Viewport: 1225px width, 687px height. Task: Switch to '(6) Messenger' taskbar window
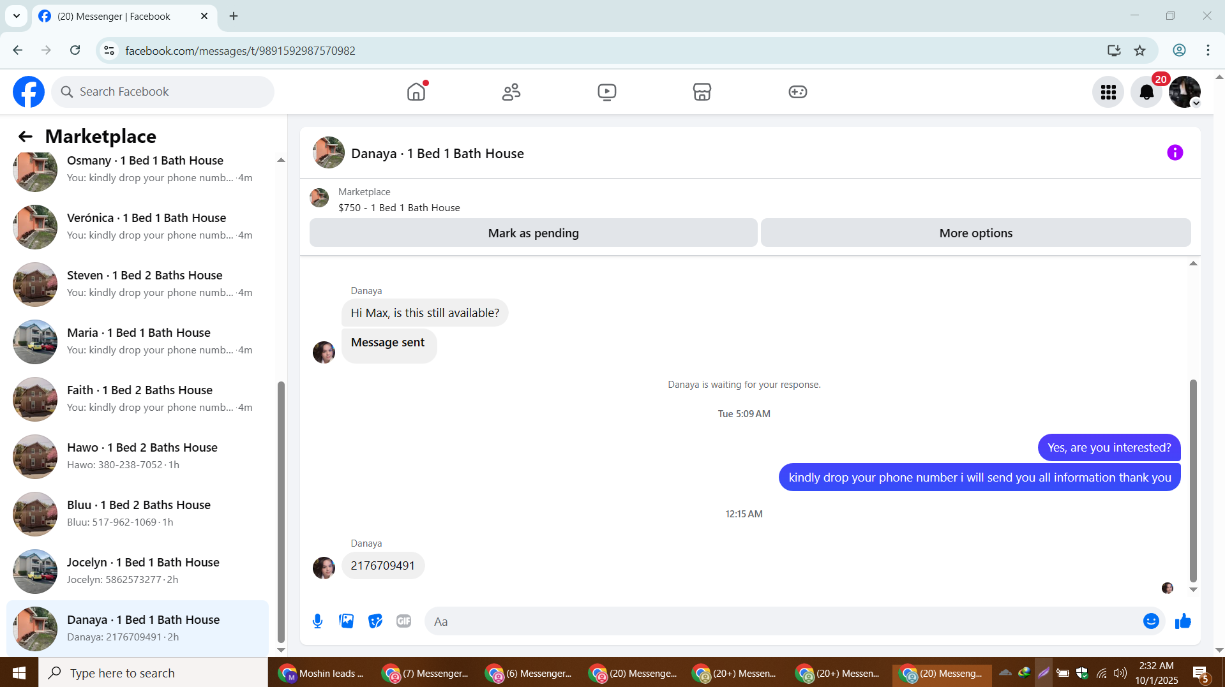530,673
